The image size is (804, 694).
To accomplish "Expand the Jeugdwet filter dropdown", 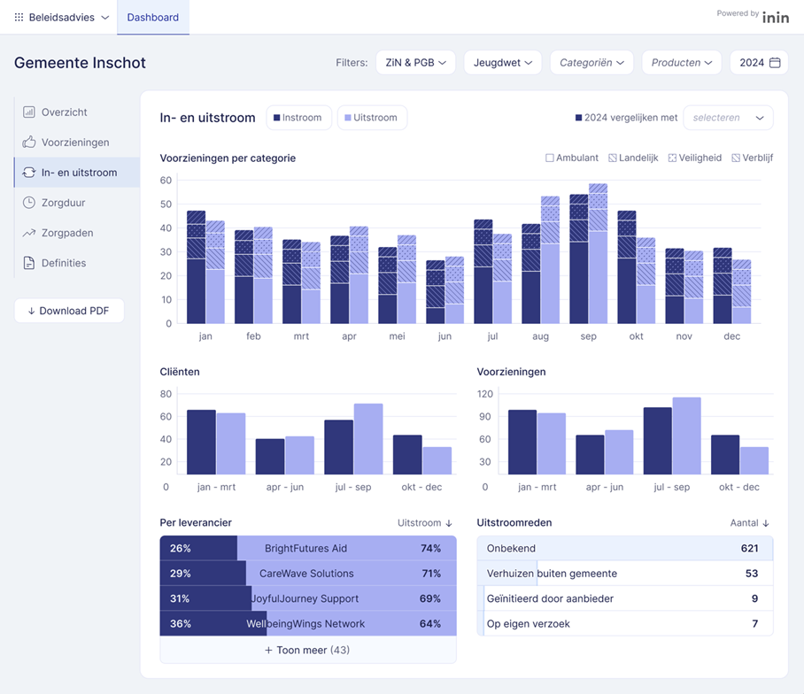I will point(502,63).
